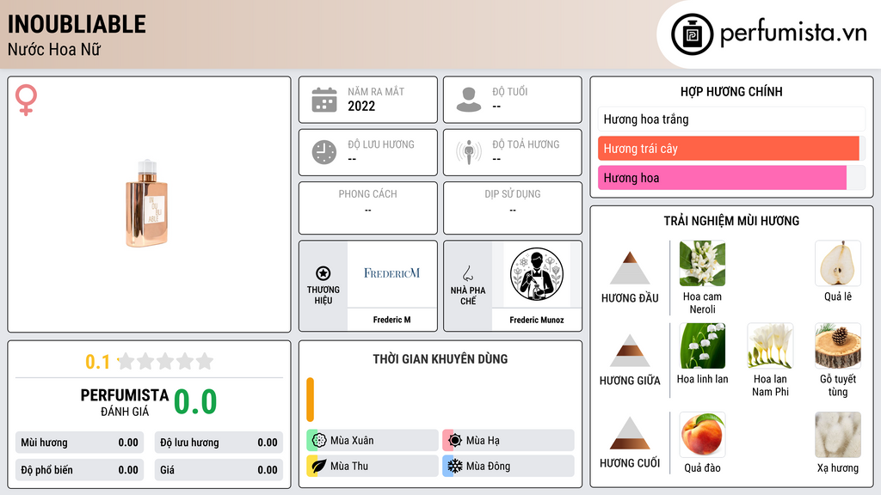Select the pink Hương hoa accord bar
The width and height of the screenshot is (881, 495).
[x=731, y=178]
